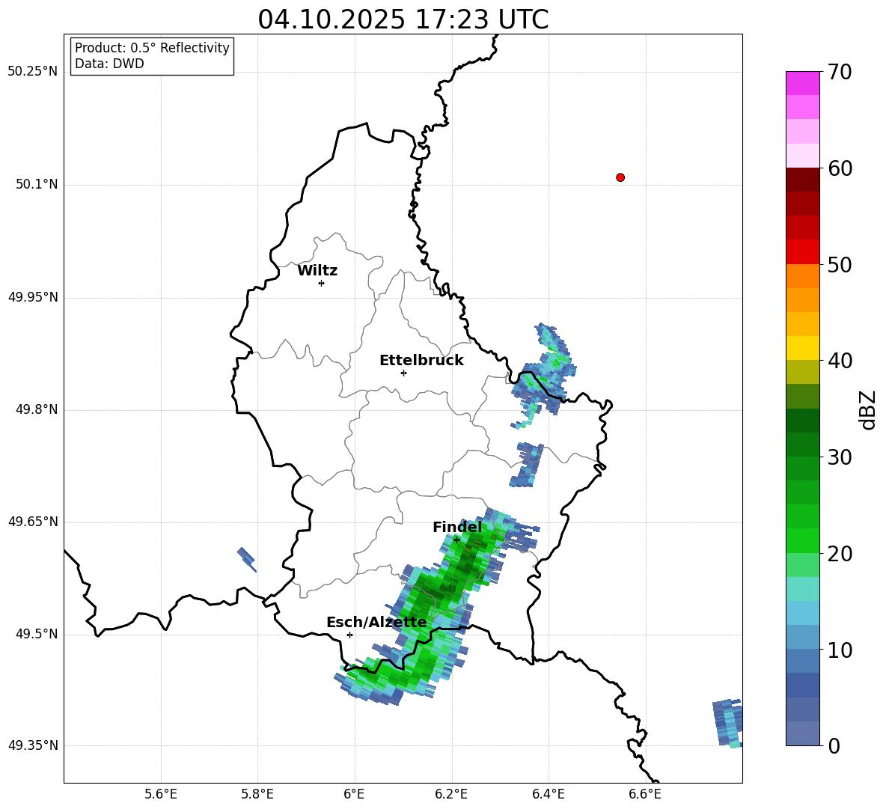Viewport: 886px width, 809px height.
Task: Click the Ettelbruck station cross marker
Action: (x=403, y=373)
